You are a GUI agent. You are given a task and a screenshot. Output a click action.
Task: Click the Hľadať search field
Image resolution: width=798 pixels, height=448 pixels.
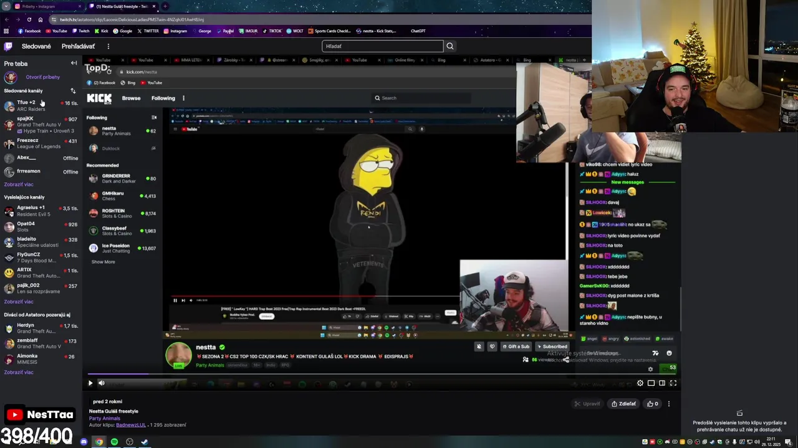coord(382,46)
